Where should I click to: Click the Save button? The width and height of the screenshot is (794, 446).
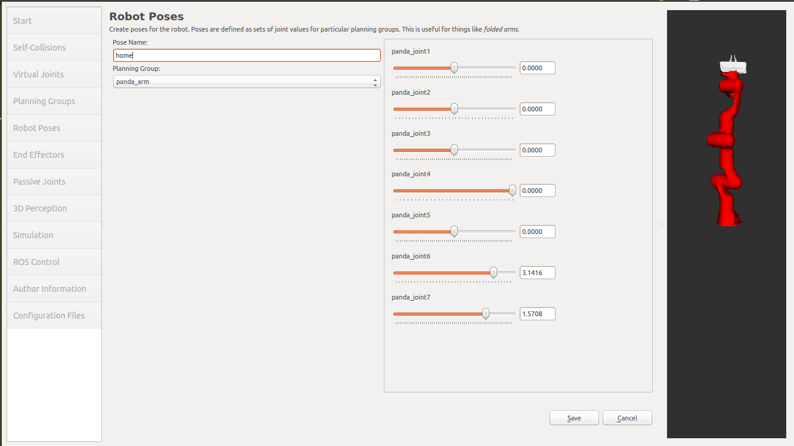(x=573, y=418)
